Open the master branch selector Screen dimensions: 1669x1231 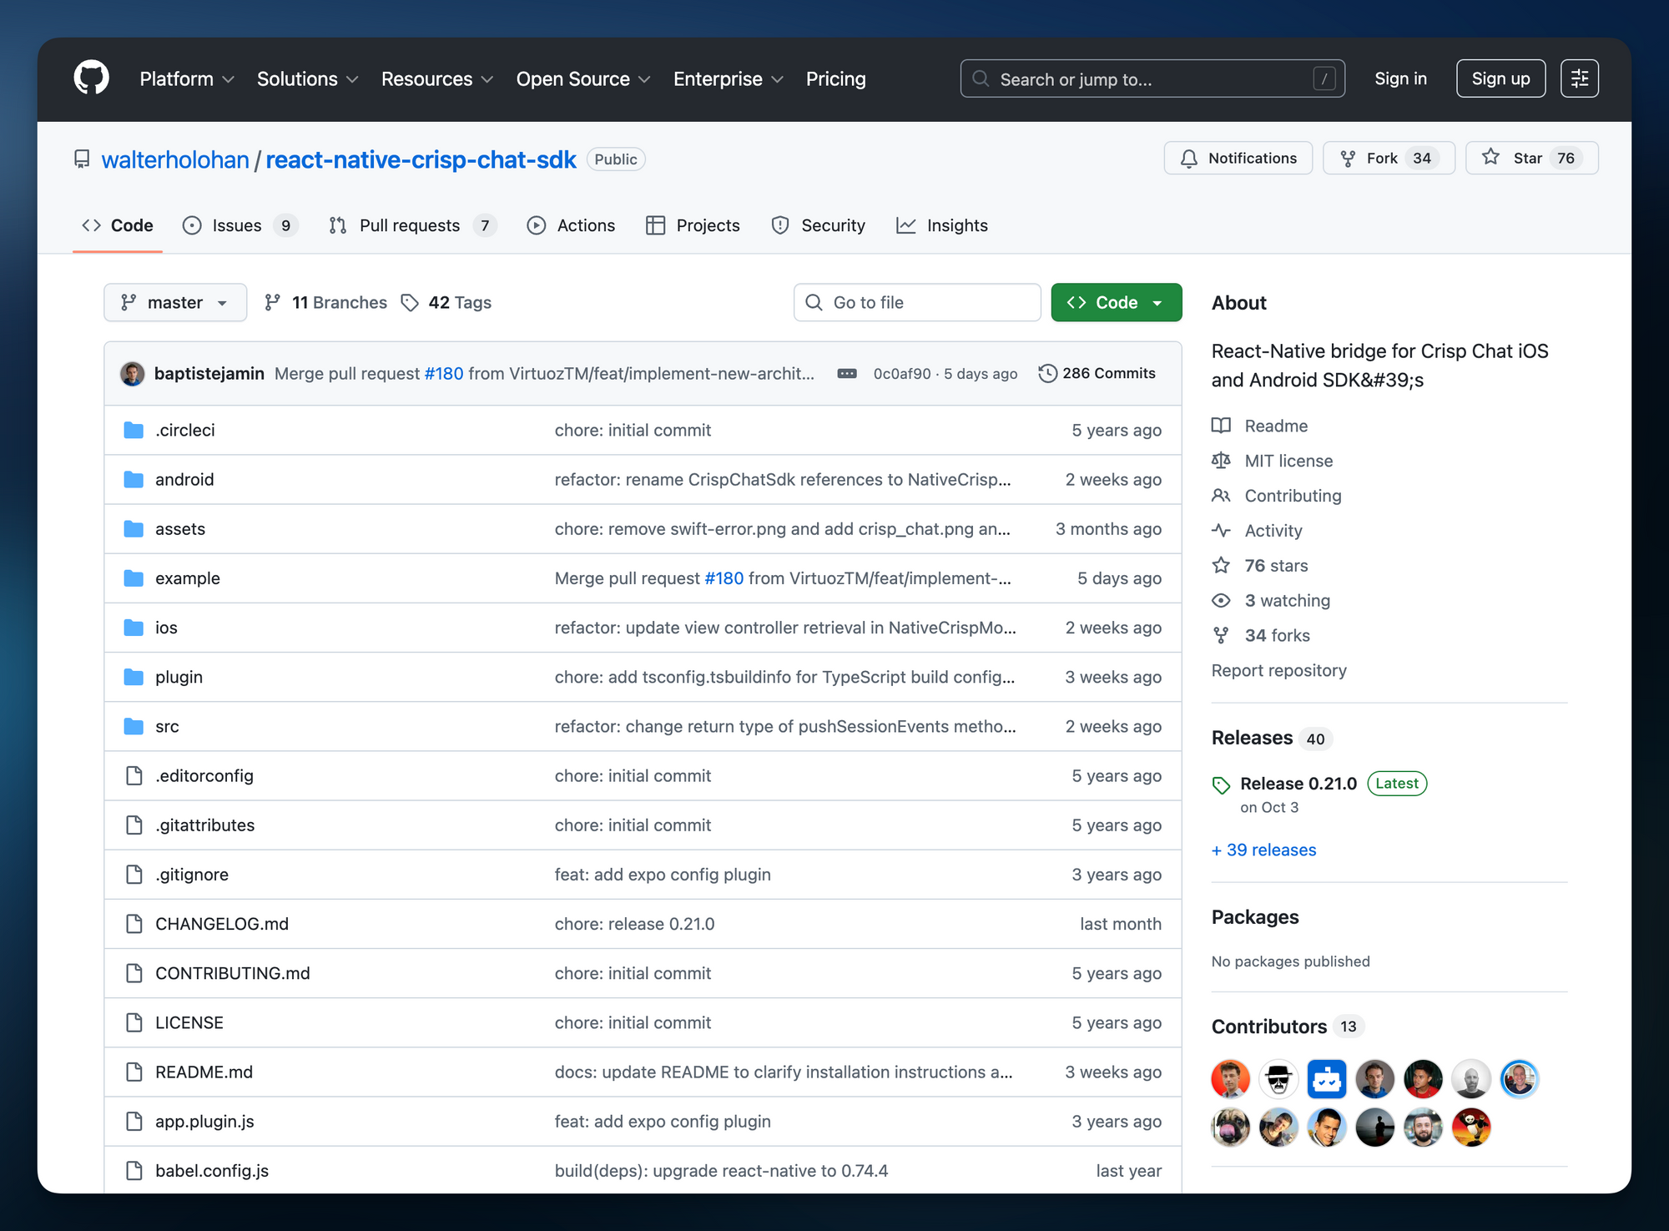(174, 302)
